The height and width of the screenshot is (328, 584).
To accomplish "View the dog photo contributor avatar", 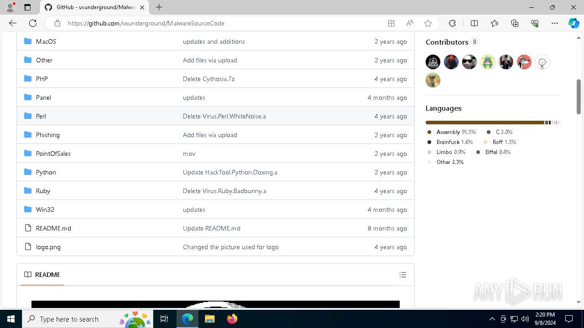I will pos(433,80).
